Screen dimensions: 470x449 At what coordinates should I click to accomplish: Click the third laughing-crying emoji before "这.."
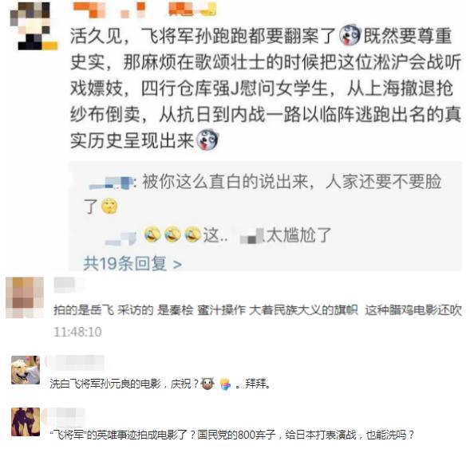[x=192, y=234]
